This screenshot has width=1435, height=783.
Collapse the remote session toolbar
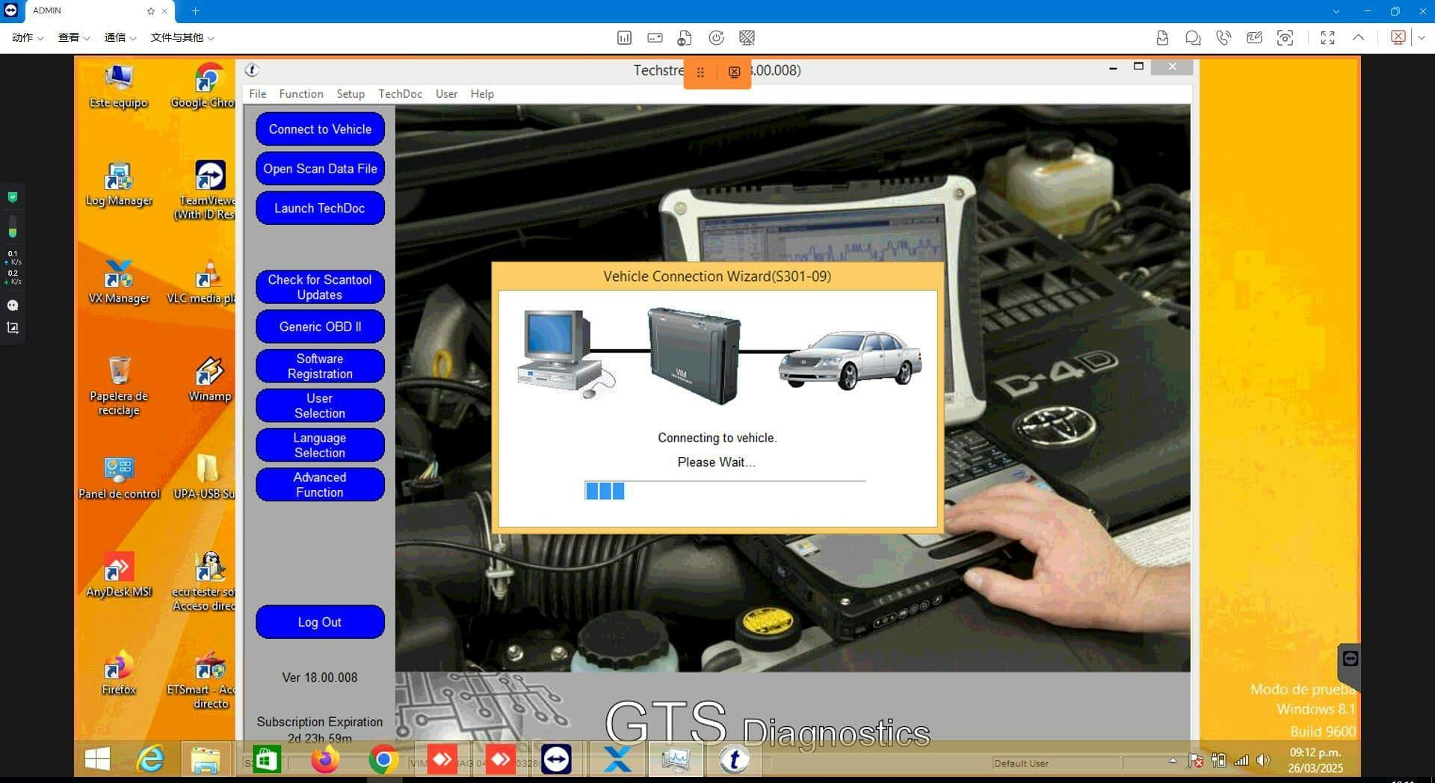click(1358, 37)
